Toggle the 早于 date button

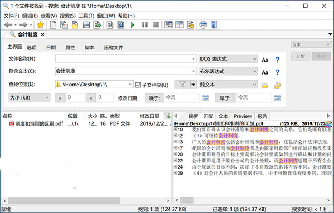225,98
